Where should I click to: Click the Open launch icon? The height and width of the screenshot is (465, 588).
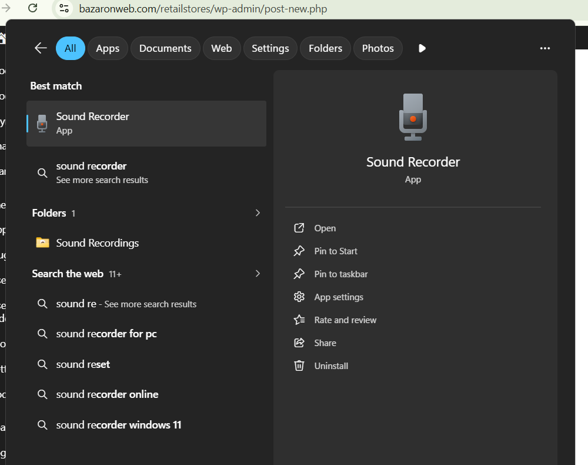(x=299, y=228)
